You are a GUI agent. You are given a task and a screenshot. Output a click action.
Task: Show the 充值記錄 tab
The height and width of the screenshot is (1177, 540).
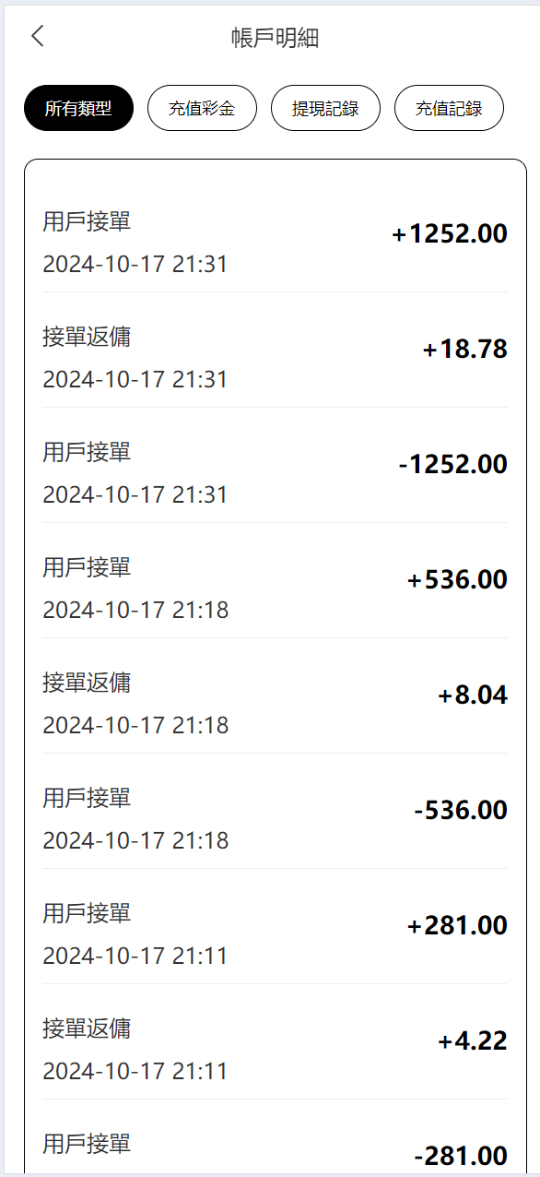(x=449, y=108)
